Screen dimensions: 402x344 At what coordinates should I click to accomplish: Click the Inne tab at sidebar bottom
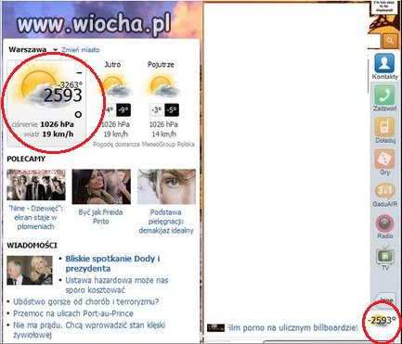coord(386,299)
